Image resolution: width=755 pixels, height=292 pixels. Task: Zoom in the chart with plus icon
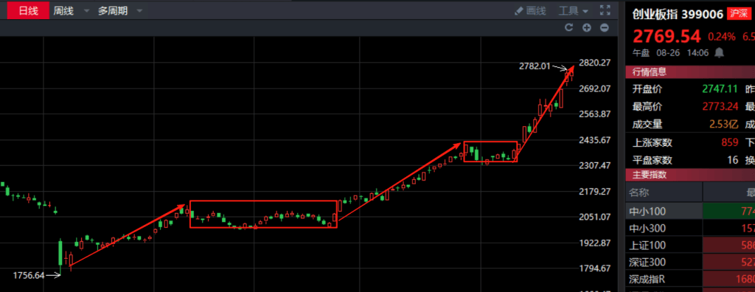click(x=586, y=27)
